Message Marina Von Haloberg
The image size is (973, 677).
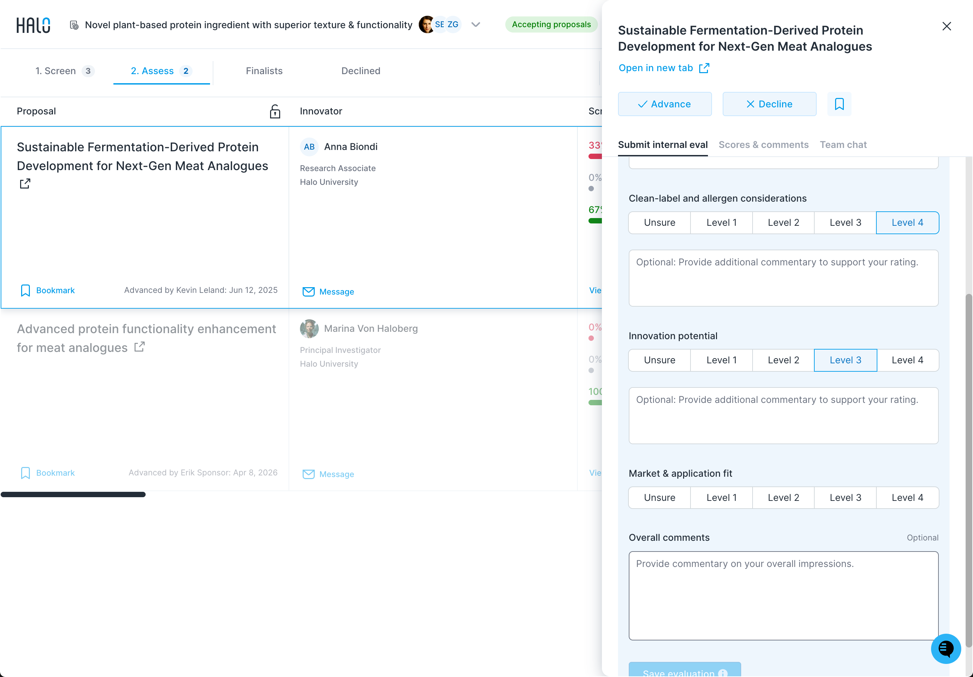(x=328, y=474)
